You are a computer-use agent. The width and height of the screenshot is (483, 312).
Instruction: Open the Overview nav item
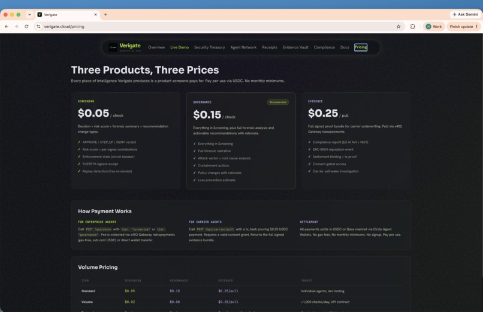click(156, 47)
